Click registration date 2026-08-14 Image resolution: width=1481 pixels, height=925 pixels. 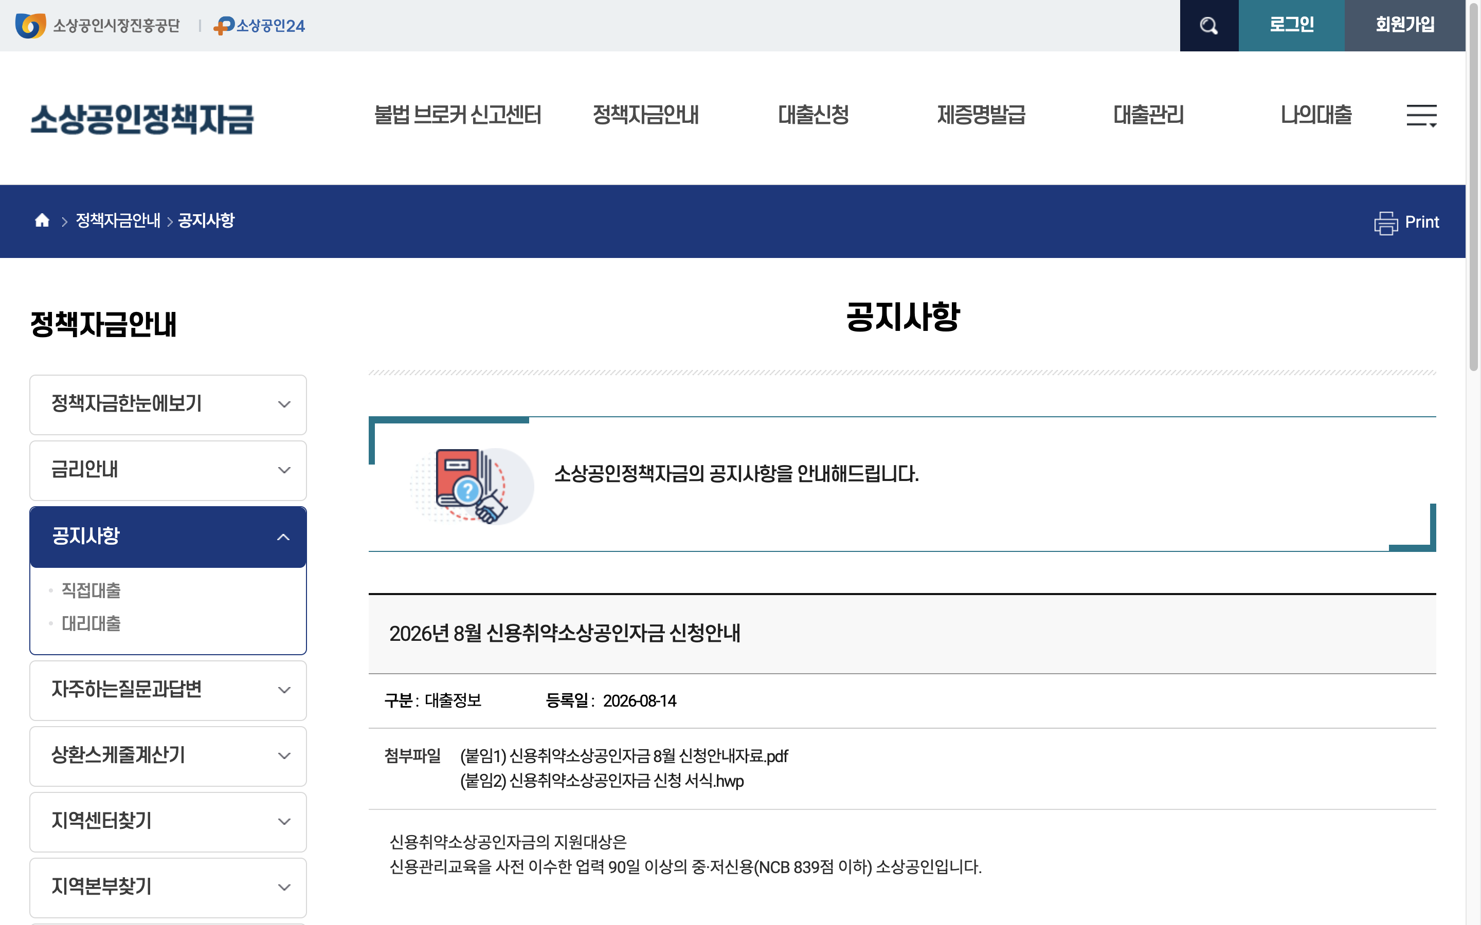tap(640, 701)
